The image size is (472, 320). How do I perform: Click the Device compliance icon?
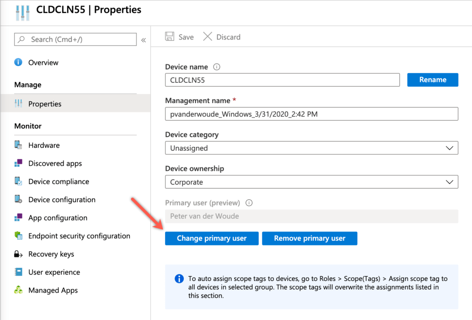click(x=18, y=181)
